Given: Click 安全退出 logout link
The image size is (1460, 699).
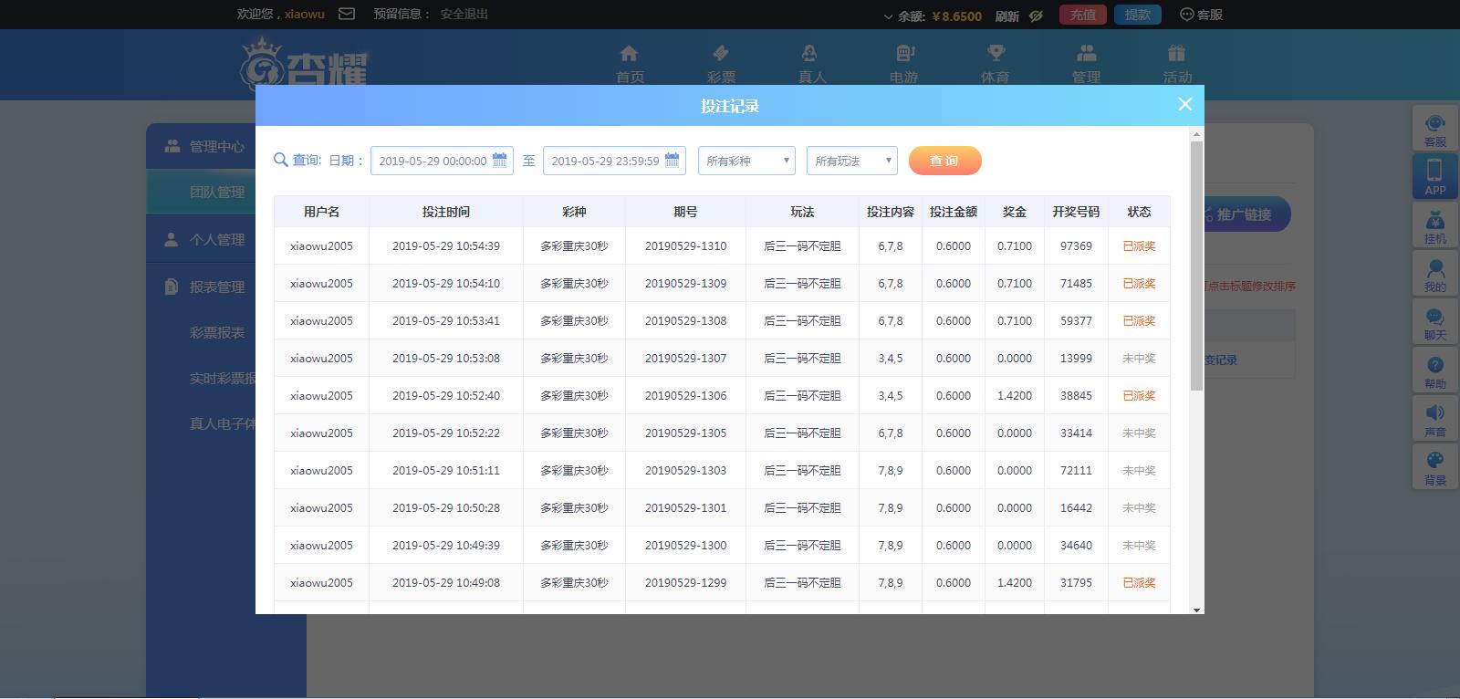Looking at the screenshot, I should 464,14.
